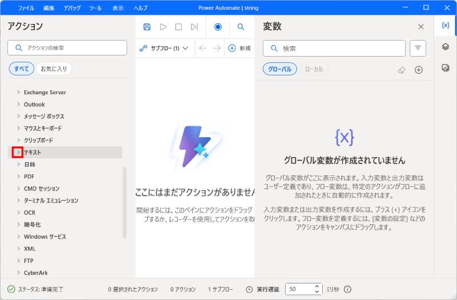Open the variables pane {x} sidebar icon
This screenshot has height=300, width=457.
click(446, 25)
